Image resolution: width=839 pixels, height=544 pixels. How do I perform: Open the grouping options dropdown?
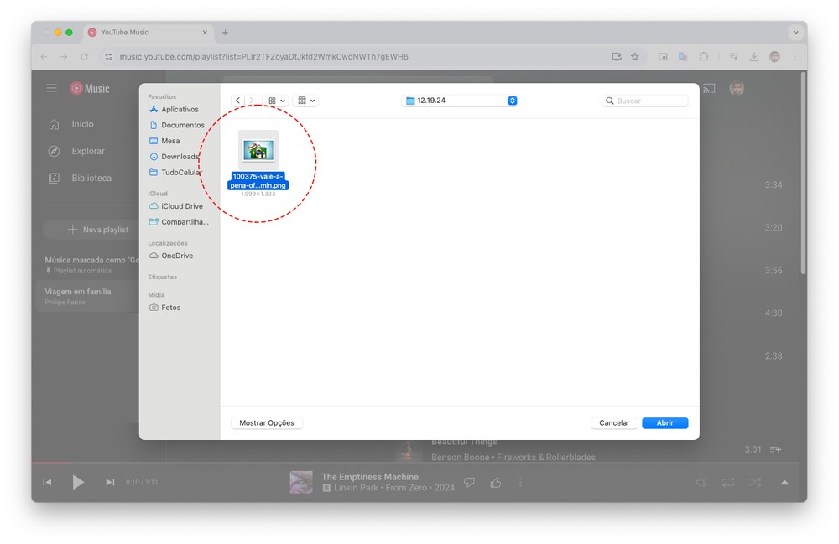tap(307, 101)
